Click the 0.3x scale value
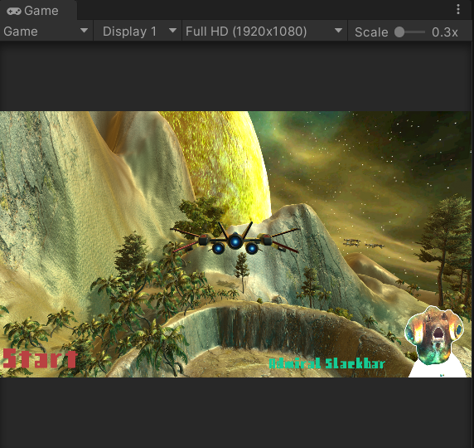474x448 pixels. pyautogui.click(x=444, y=32)
